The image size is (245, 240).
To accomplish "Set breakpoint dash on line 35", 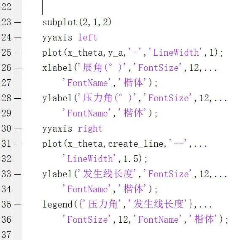I will click(x=18, y=205).
